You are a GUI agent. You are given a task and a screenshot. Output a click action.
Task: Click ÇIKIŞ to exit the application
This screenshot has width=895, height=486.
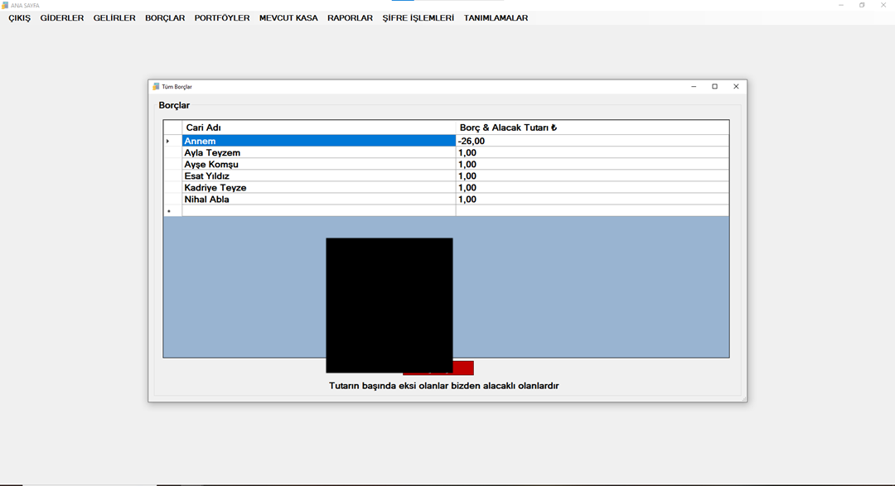pos(20,18)
